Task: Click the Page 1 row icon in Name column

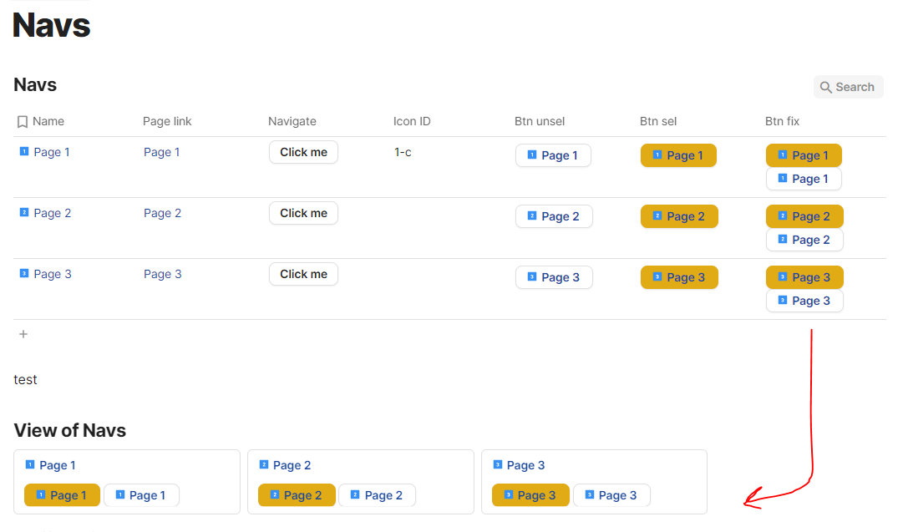Action: (x=24, y=151)
